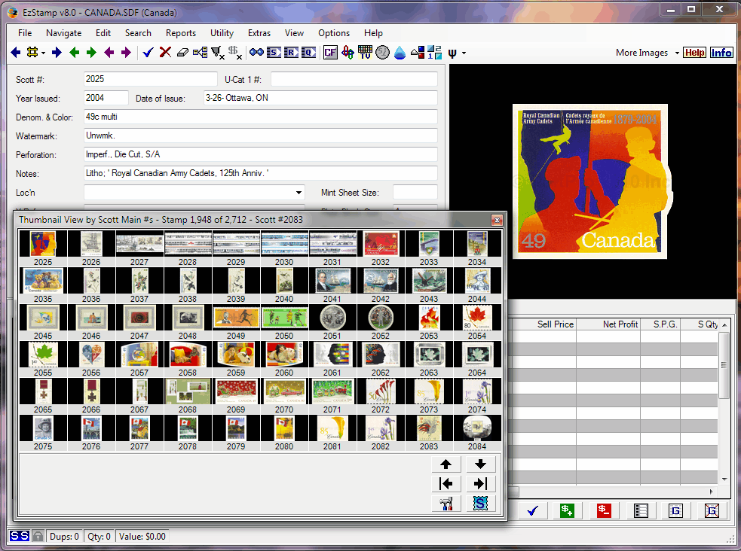The width and height of the screenshot is (741, 551).
Task: Click the blue checkmark in the top toolbar
Action: click(148, 53)
